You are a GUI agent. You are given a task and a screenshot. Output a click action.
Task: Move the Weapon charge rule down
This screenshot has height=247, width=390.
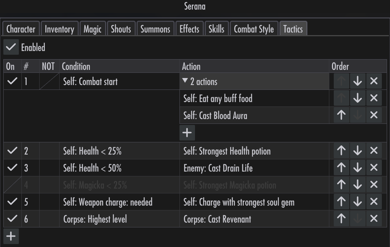[x=357, y=202]
